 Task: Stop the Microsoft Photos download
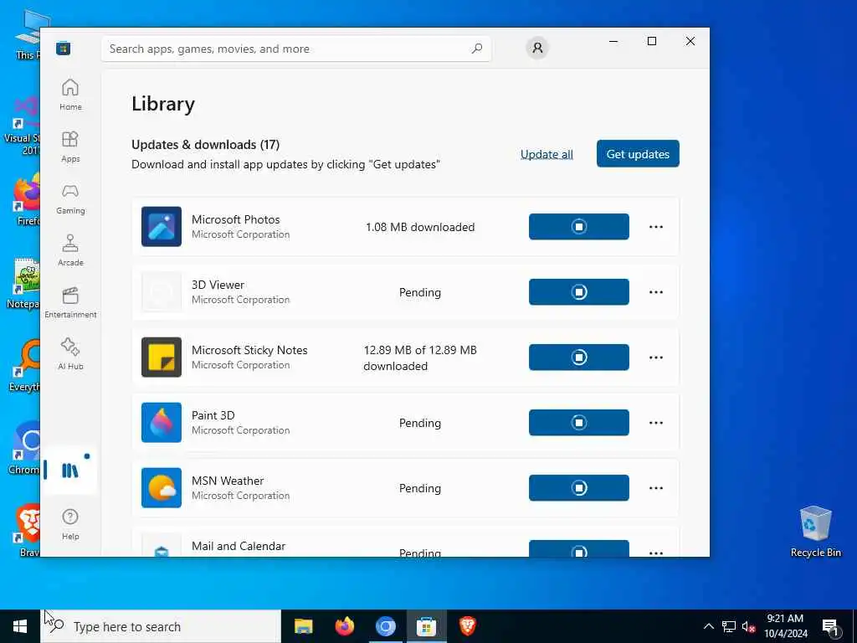[x=579, y=226]
